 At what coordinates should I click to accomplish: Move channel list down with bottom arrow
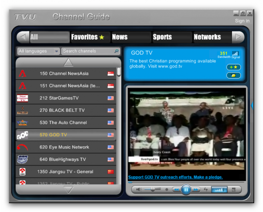(x=68, y=190)
